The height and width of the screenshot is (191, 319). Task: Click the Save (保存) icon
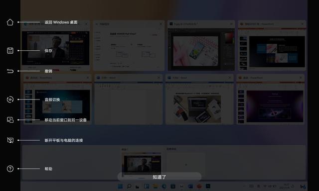click(x=10, y=51)
